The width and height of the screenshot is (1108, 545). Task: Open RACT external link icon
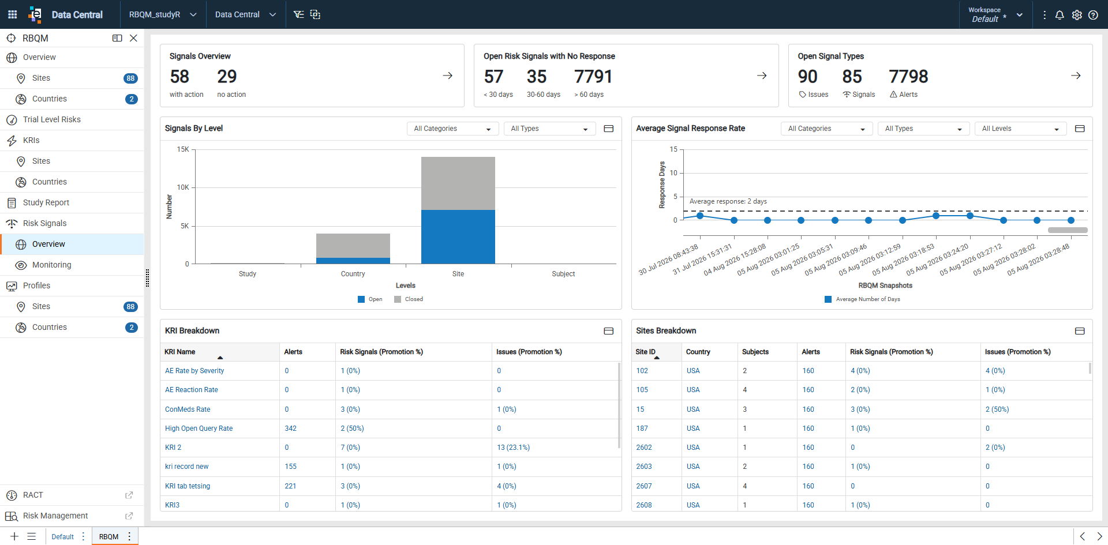(x=129, y=495)
